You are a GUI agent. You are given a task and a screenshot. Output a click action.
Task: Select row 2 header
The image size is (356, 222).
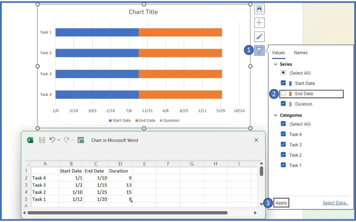click(26, 178)
